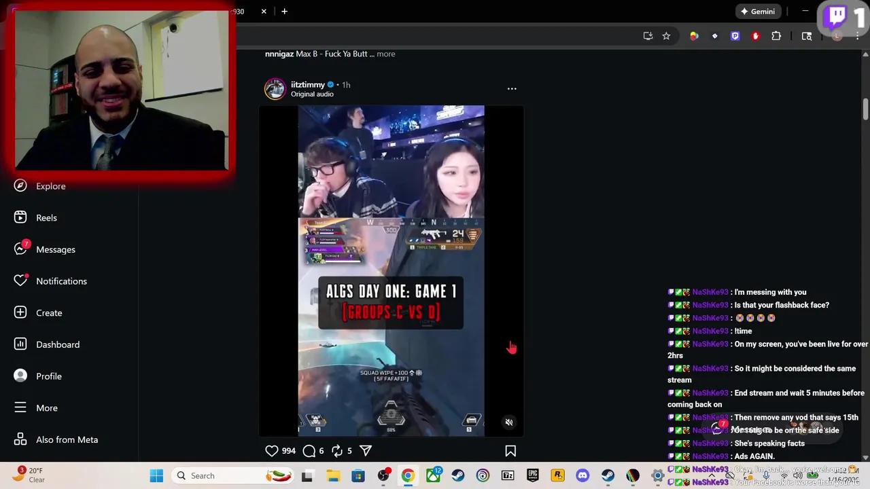
Task: Open the post options three-dot menu
Action: (512, 89)
